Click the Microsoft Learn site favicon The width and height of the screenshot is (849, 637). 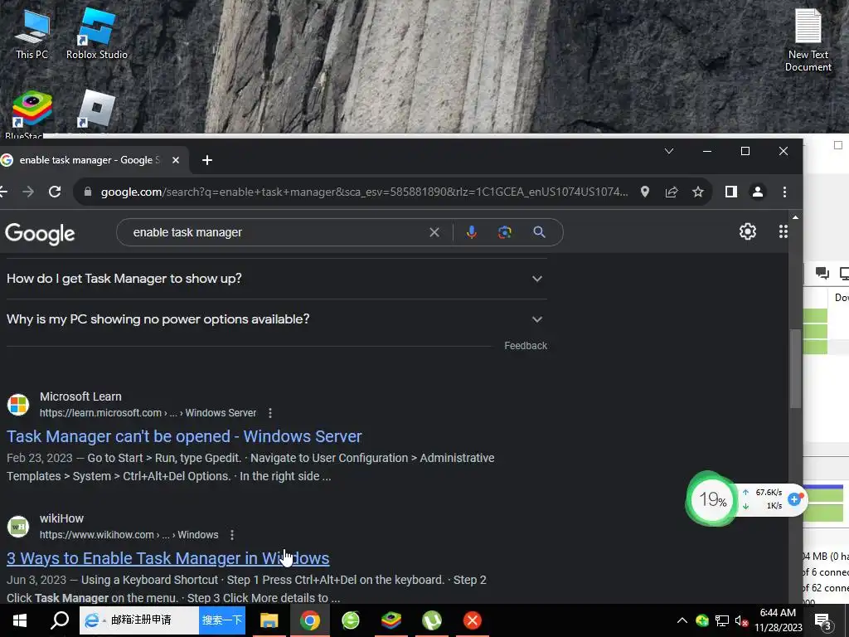tap(18, 405)
